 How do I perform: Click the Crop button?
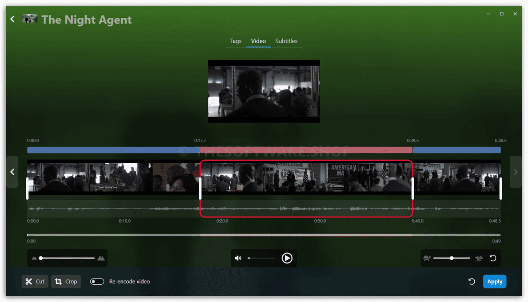pos(66,281)
